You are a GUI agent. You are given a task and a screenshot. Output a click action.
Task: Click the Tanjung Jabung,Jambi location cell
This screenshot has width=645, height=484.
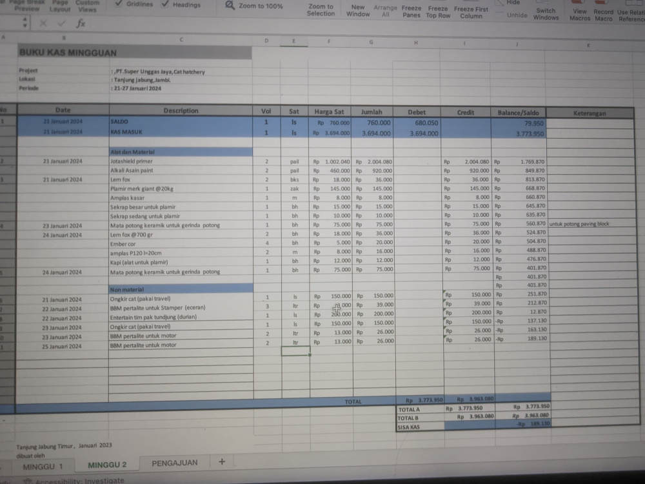(140, 80)
